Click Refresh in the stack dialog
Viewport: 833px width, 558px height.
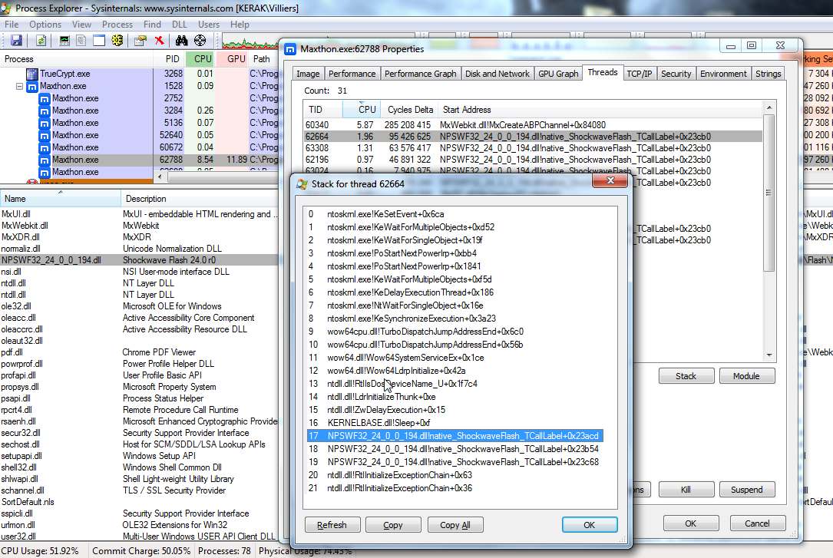[x=332, y=524]
